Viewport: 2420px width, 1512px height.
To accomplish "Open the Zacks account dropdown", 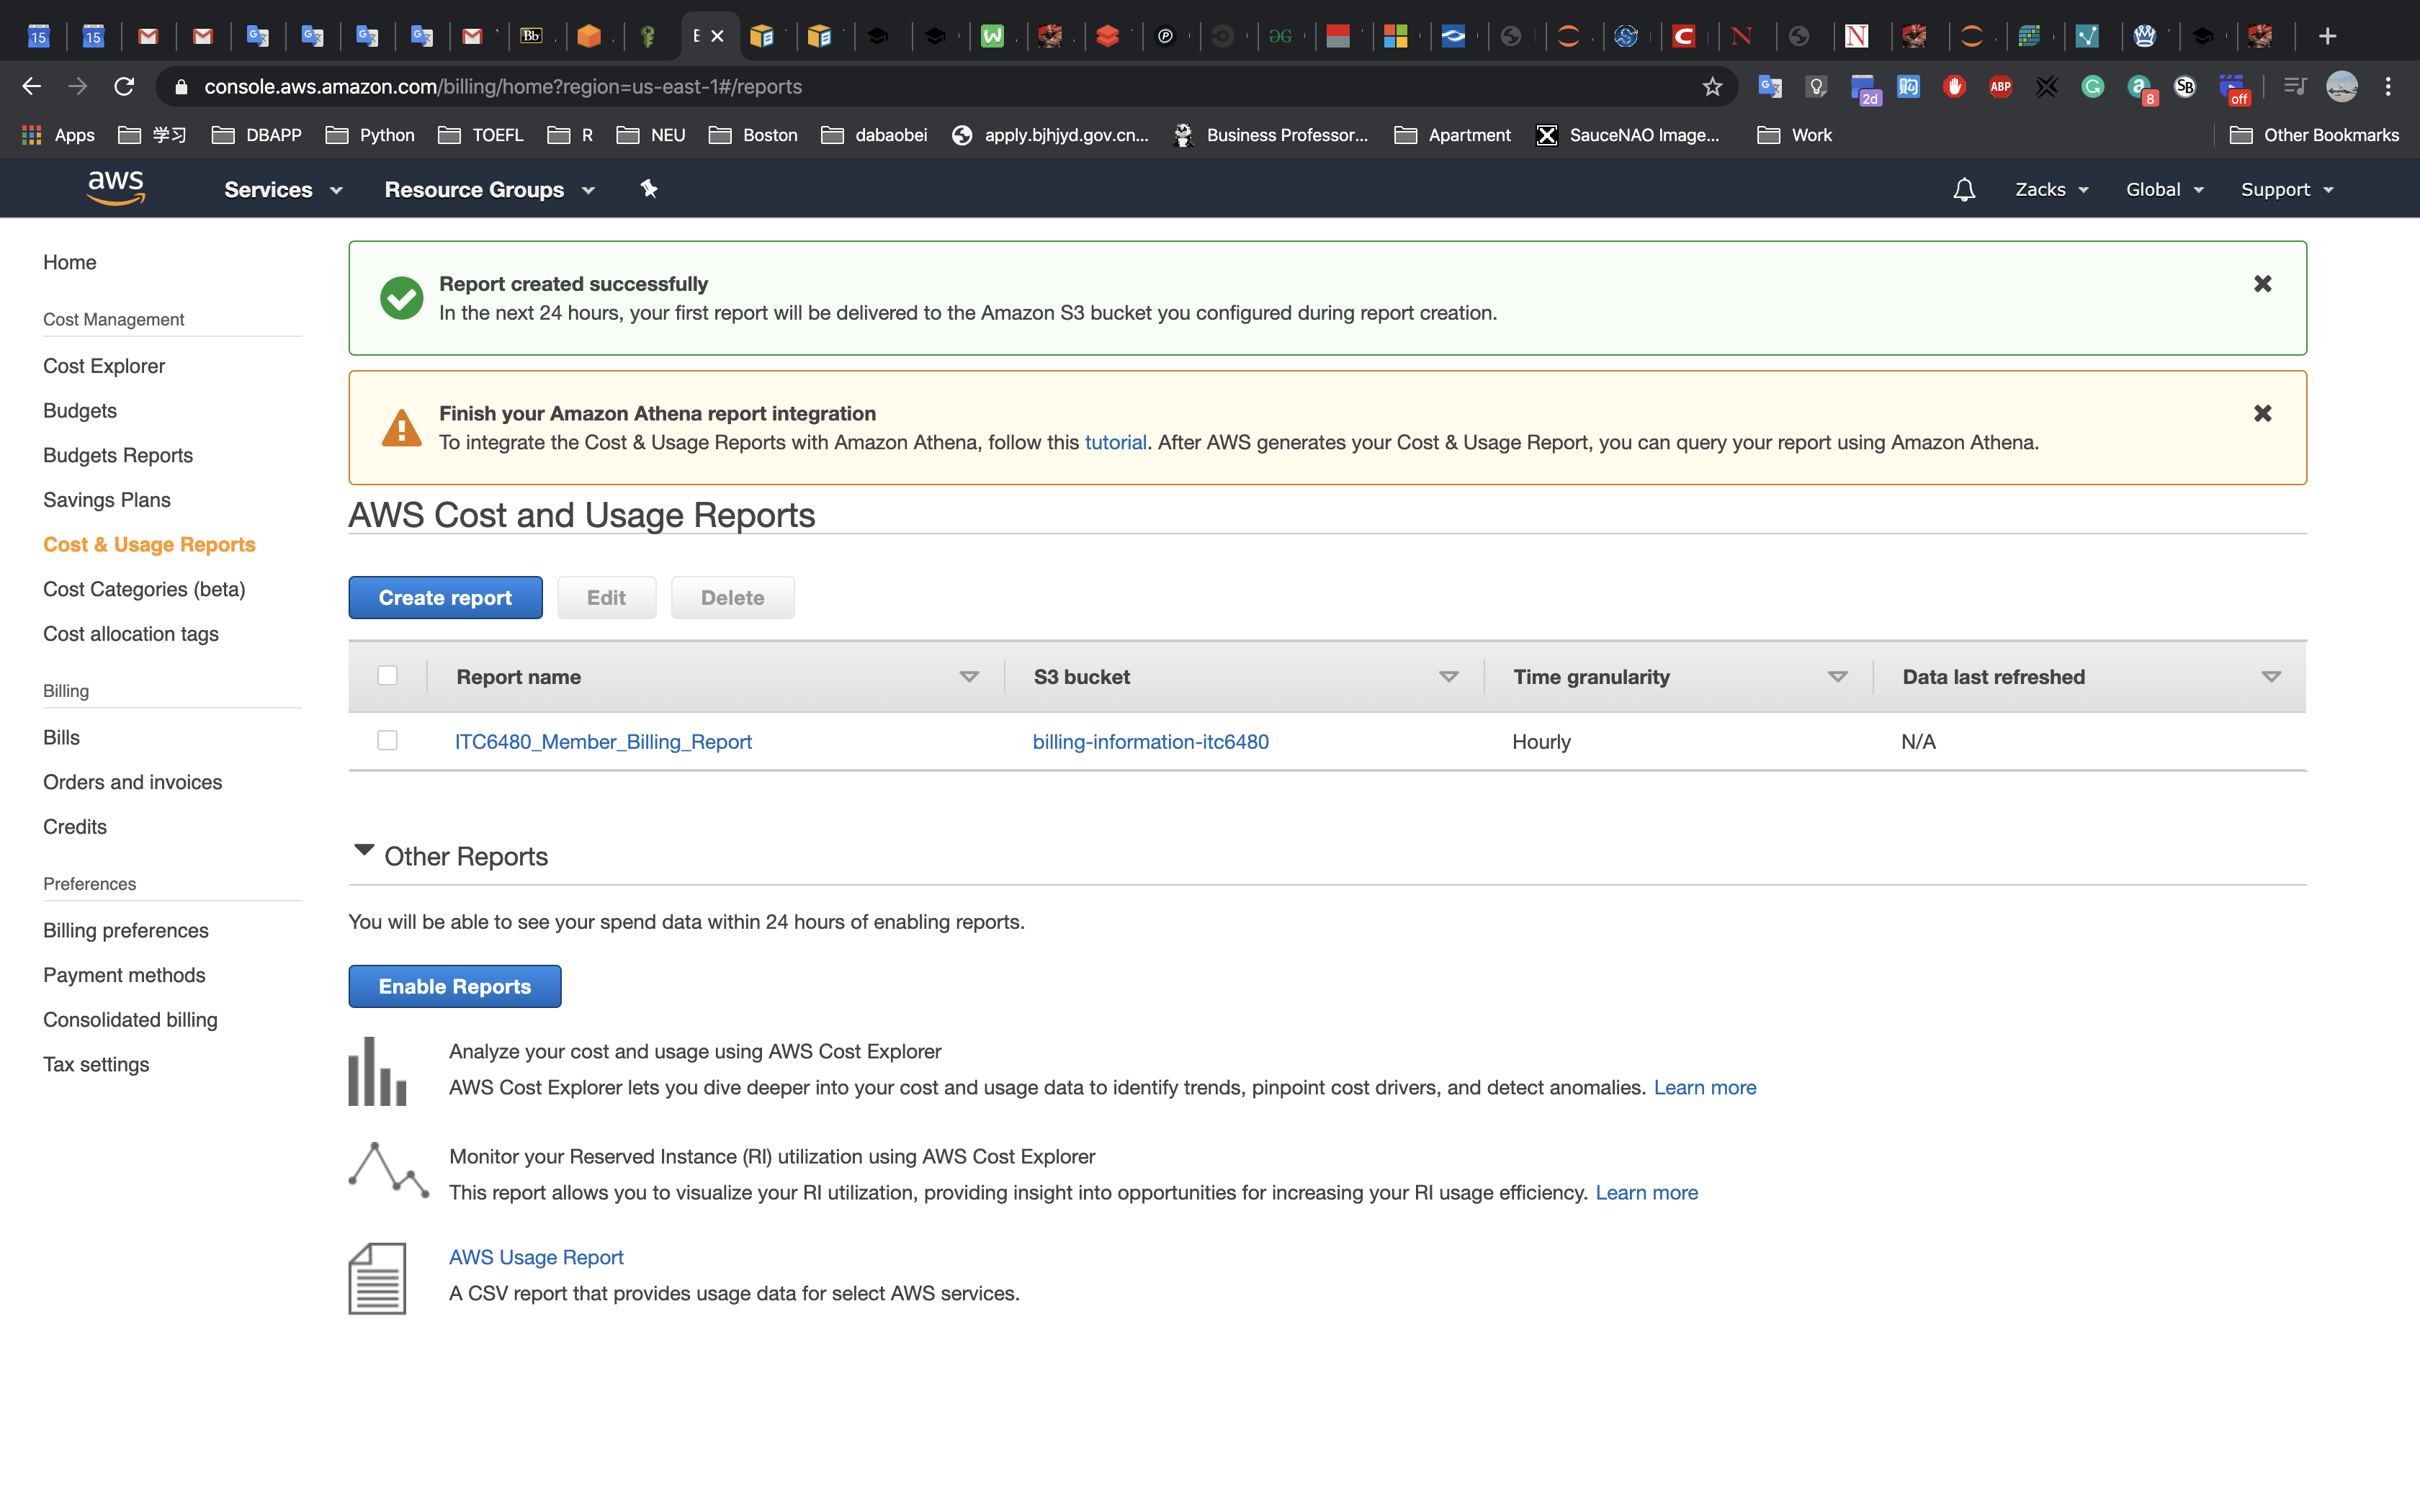I will tap(2051, 190).
